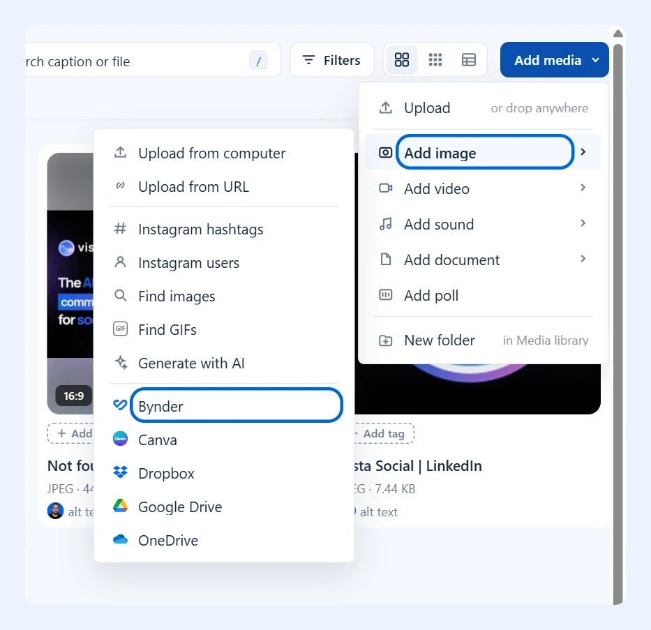Expand the Add document submenu chevron
Screen dimensions: 651x630
pos(583,259)
